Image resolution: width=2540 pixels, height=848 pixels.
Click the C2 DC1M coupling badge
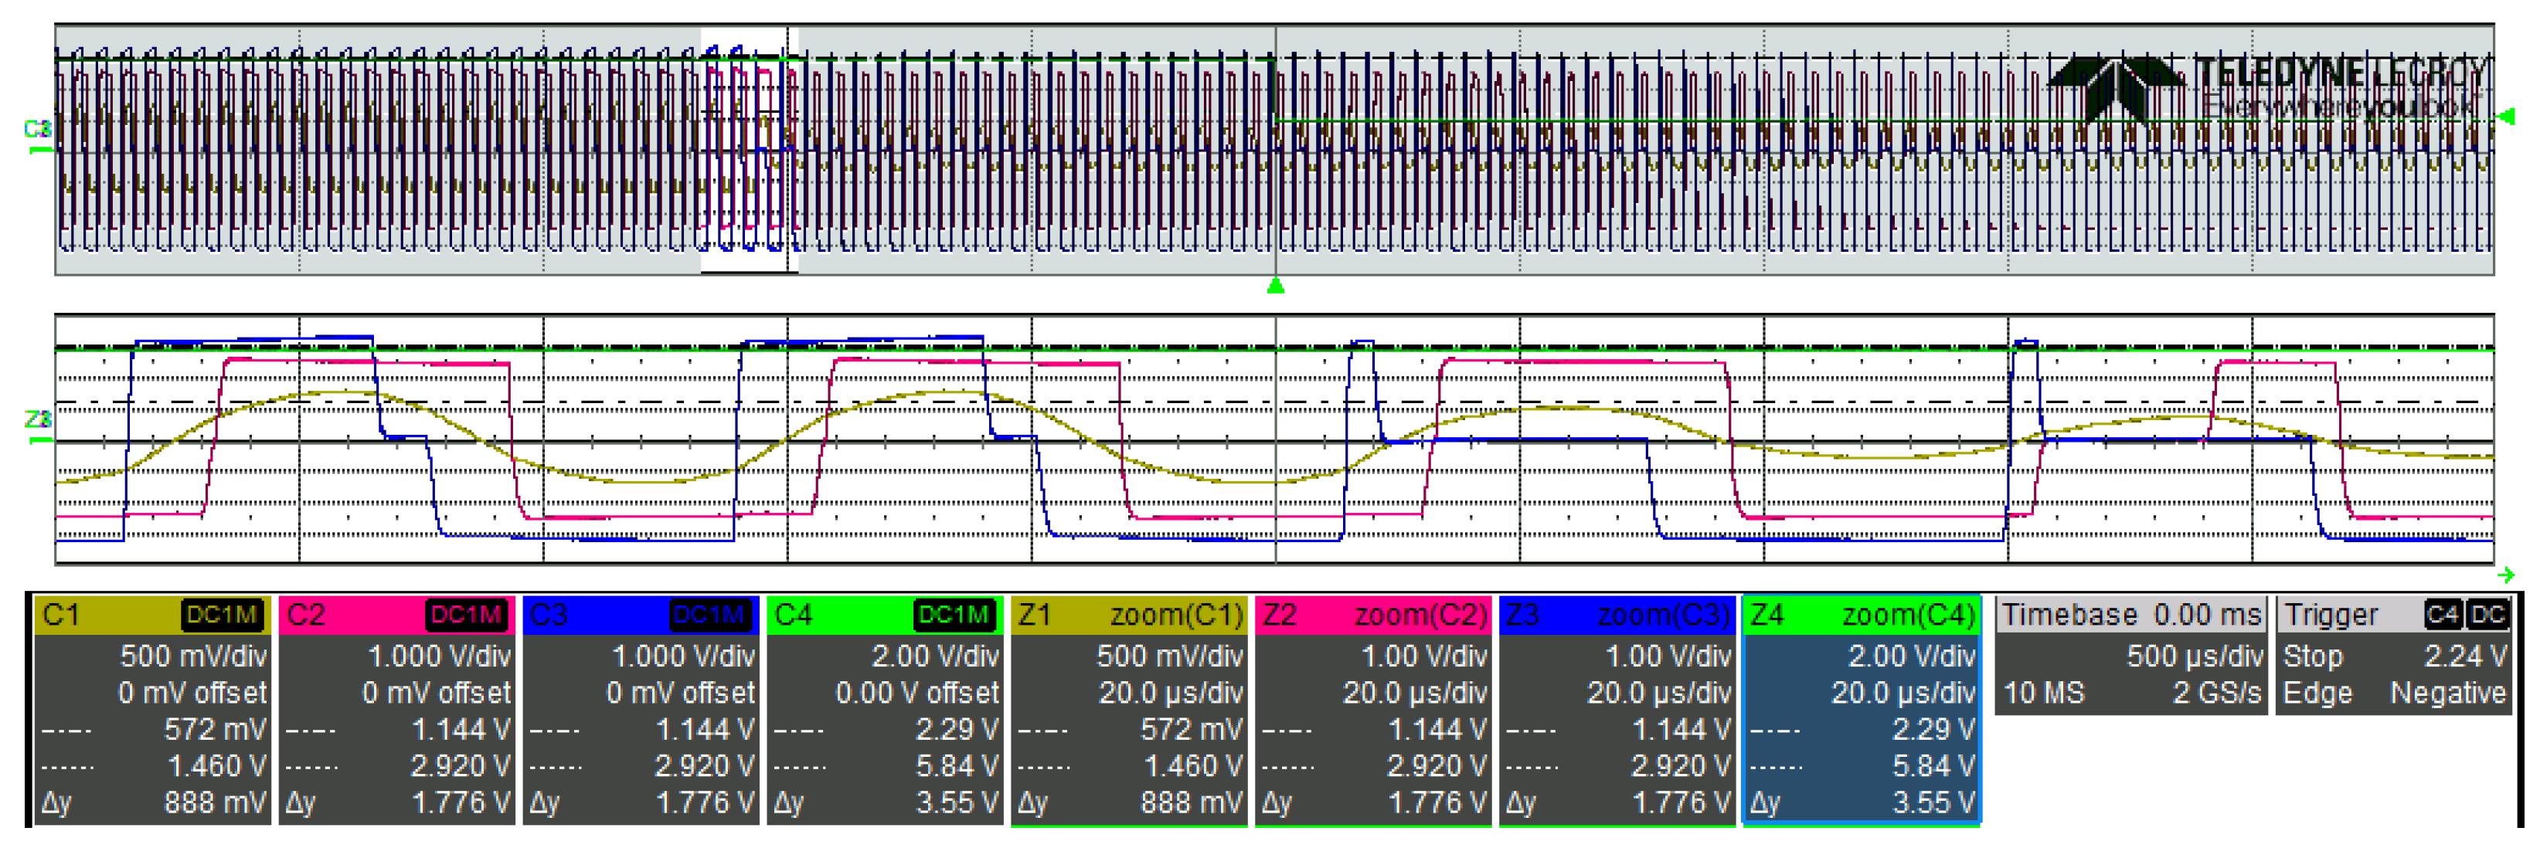tap(468, 616)
